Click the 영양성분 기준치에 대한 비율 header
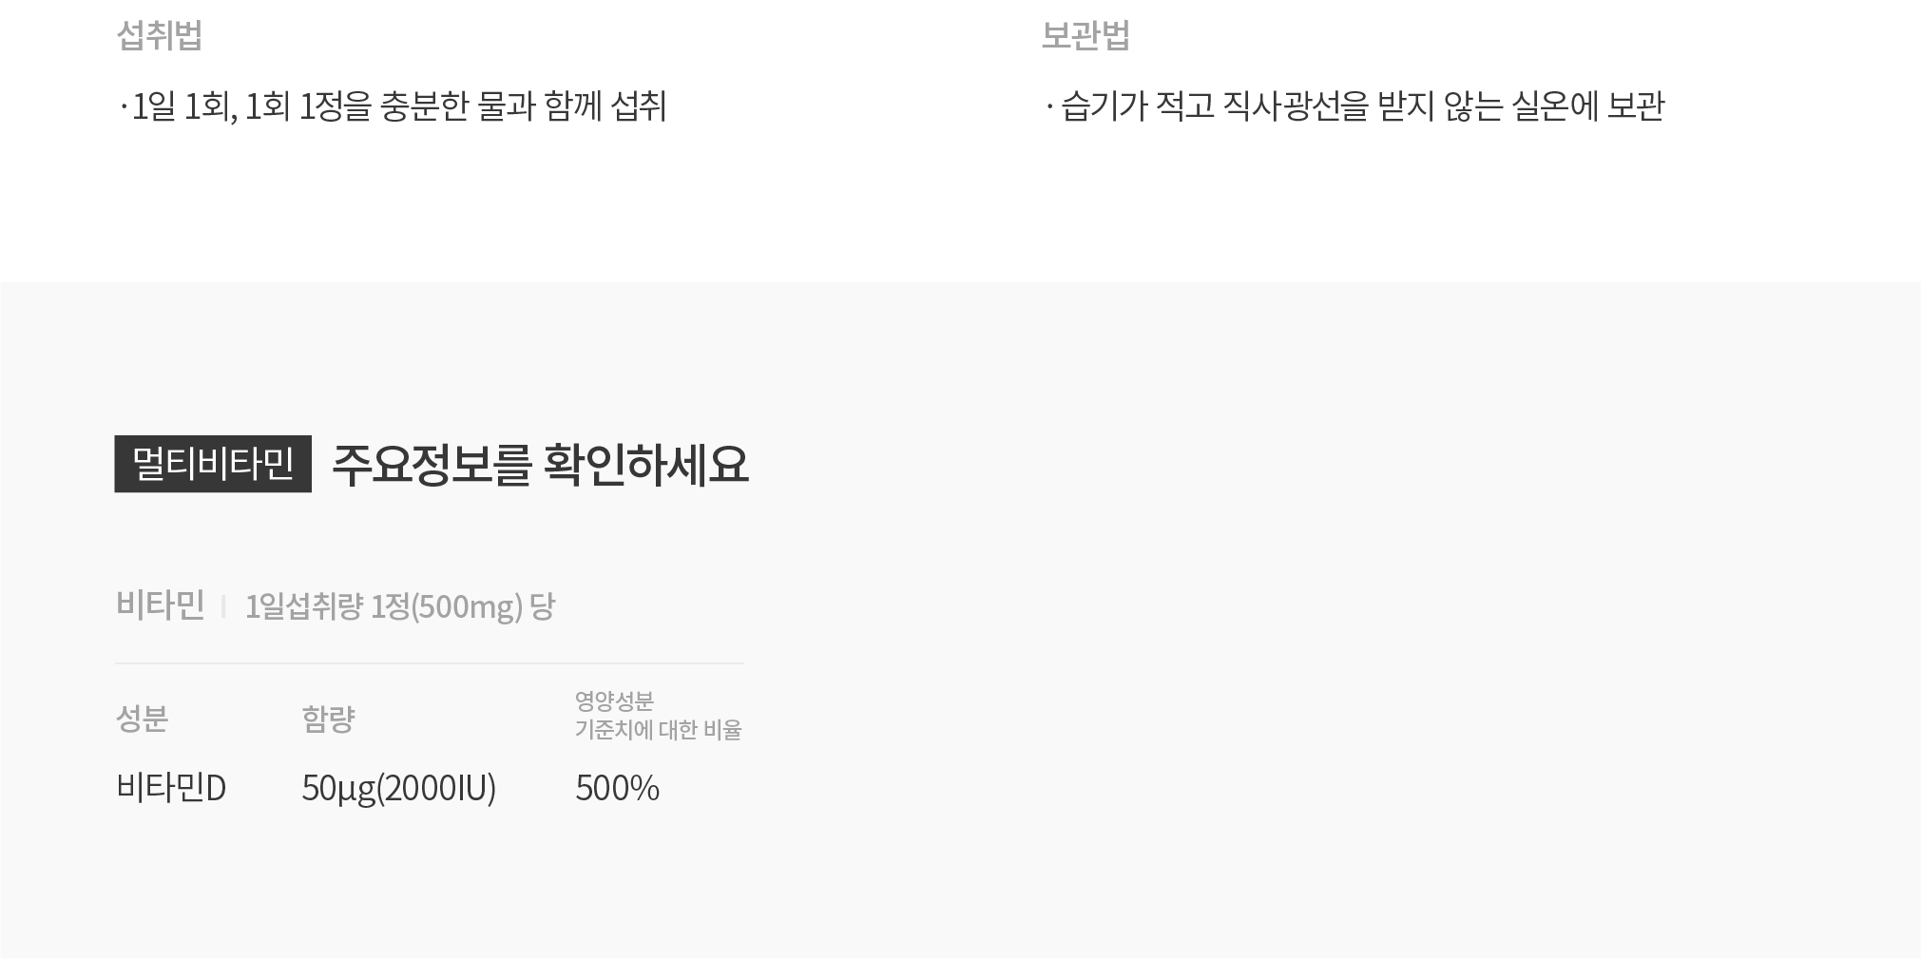1921x959 pixels. (658, 716)
